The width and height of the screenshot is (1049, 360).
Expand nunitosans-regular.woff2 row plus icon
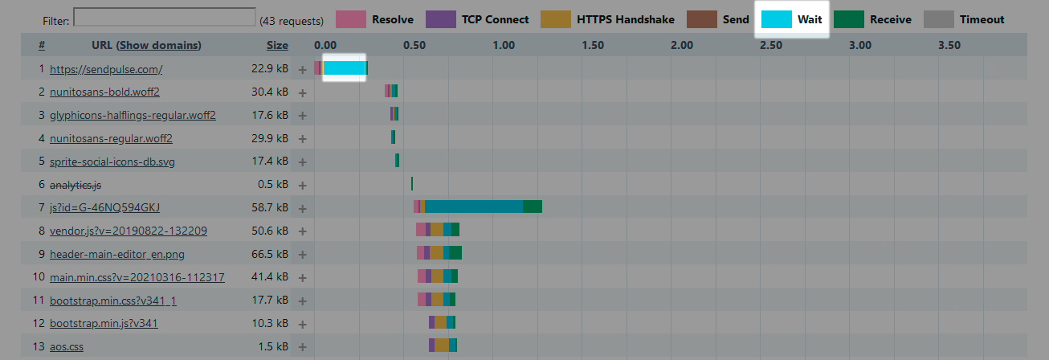tap(303, 138)
